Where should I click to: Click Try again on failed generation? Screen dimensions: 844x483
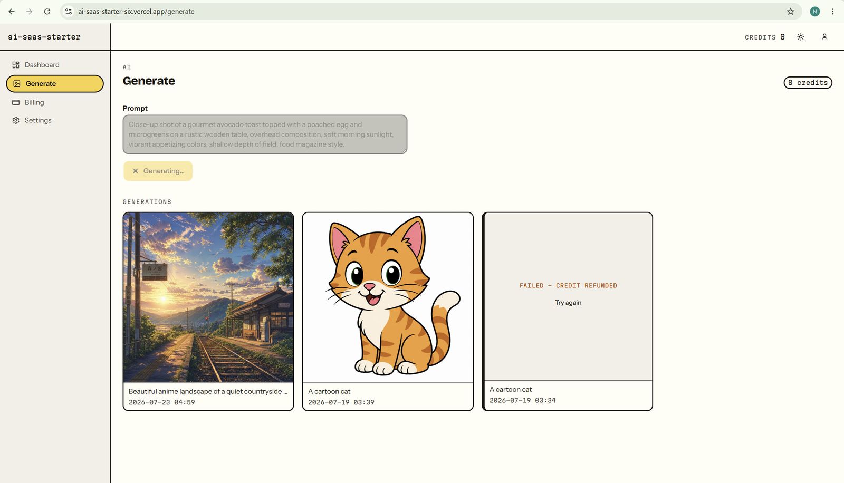click(x=568, y=303)
